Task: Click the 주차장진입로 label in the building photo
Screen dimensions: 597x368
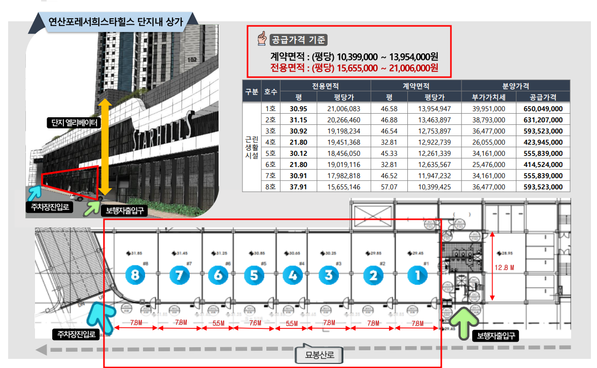Action: (x=50, y=207)
